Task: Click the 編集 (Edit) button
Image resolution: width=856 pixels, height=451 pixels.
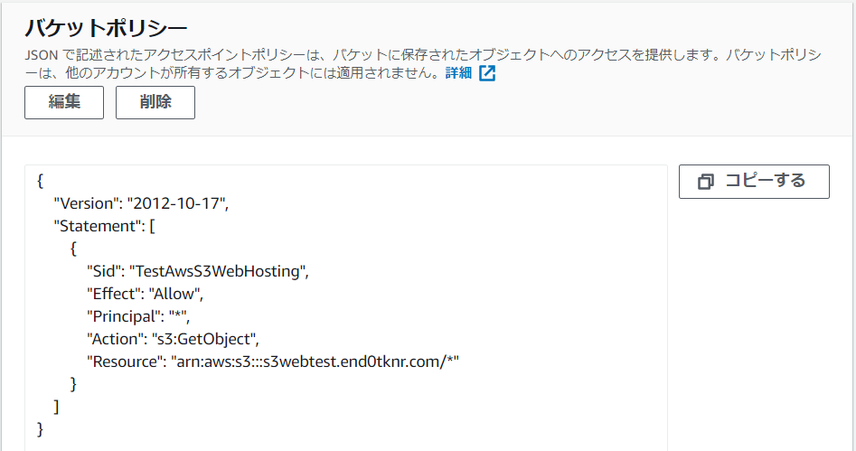Action: 64,102
